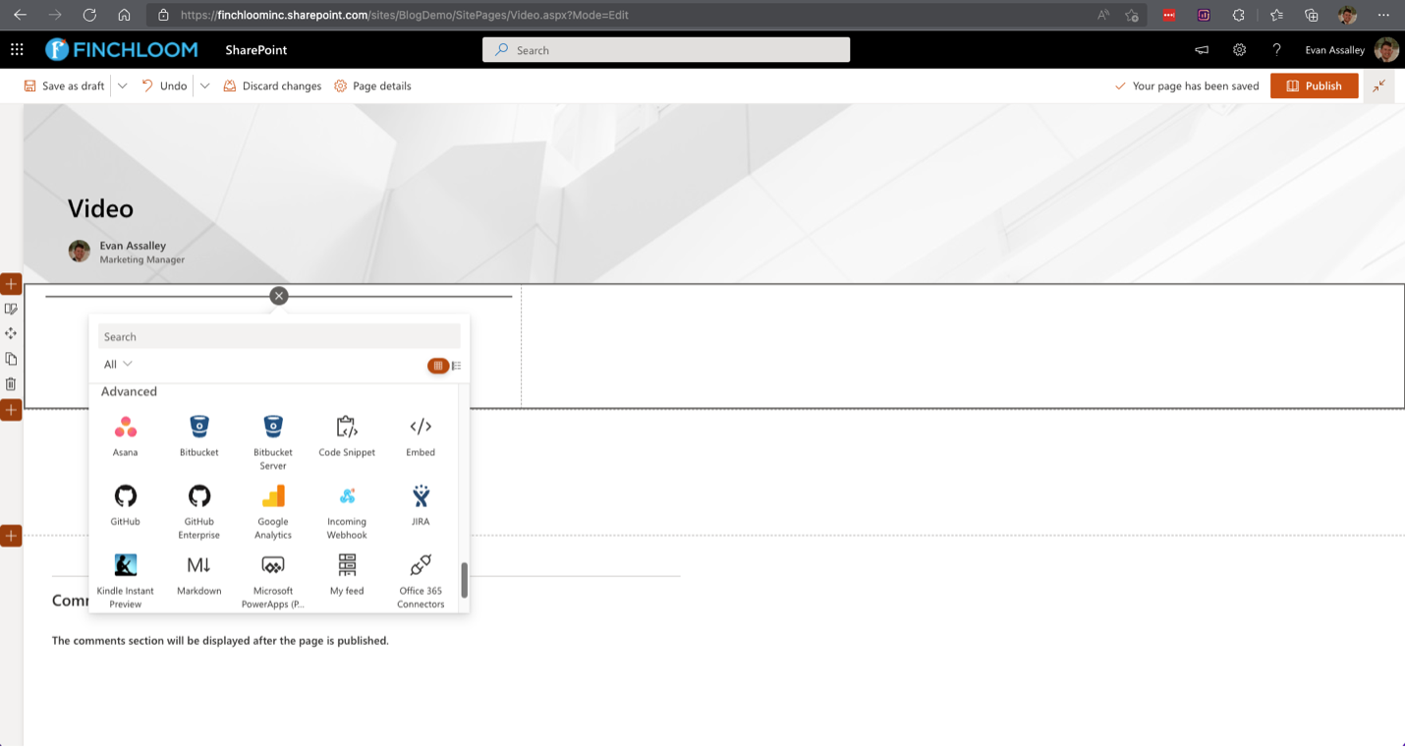1405x750 pixels.
Task: Add the Asana web part
Action: (125, 436)
